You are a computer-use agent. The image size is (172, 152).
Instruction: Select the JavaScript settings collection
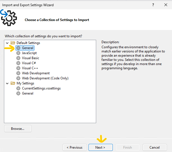29,53
